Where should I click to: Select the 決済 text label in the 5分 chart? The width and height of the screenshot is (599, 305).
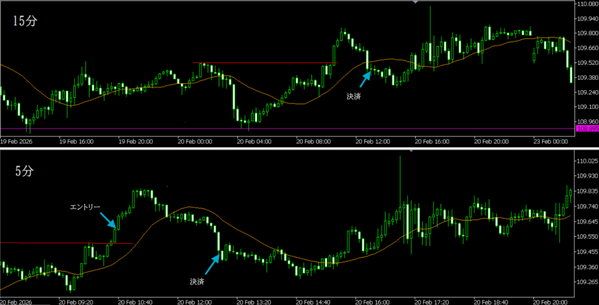coord(197,281)
